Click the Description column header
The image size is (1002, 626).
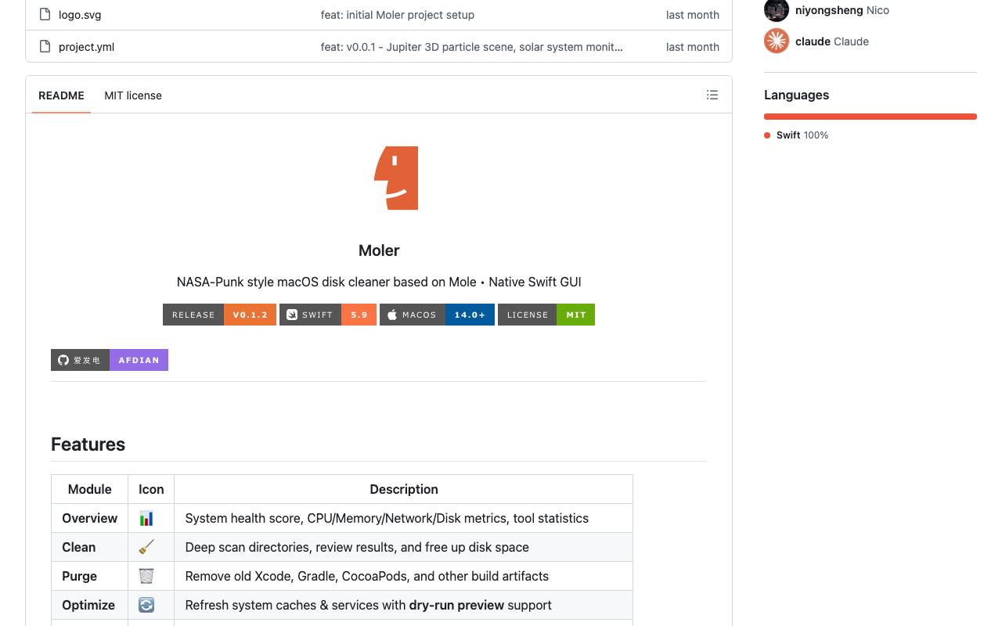[x=404, y=489]
